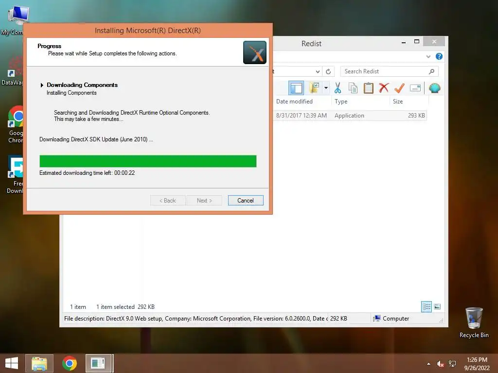Screen dimensions: 498x373
Task: Click folder options icon in Redist toolbar
Action: (x=314, y=88)
